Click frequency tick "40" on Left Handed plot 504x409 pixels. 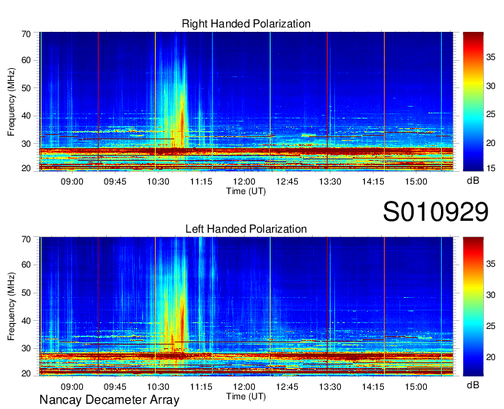[x=26, y=321]
